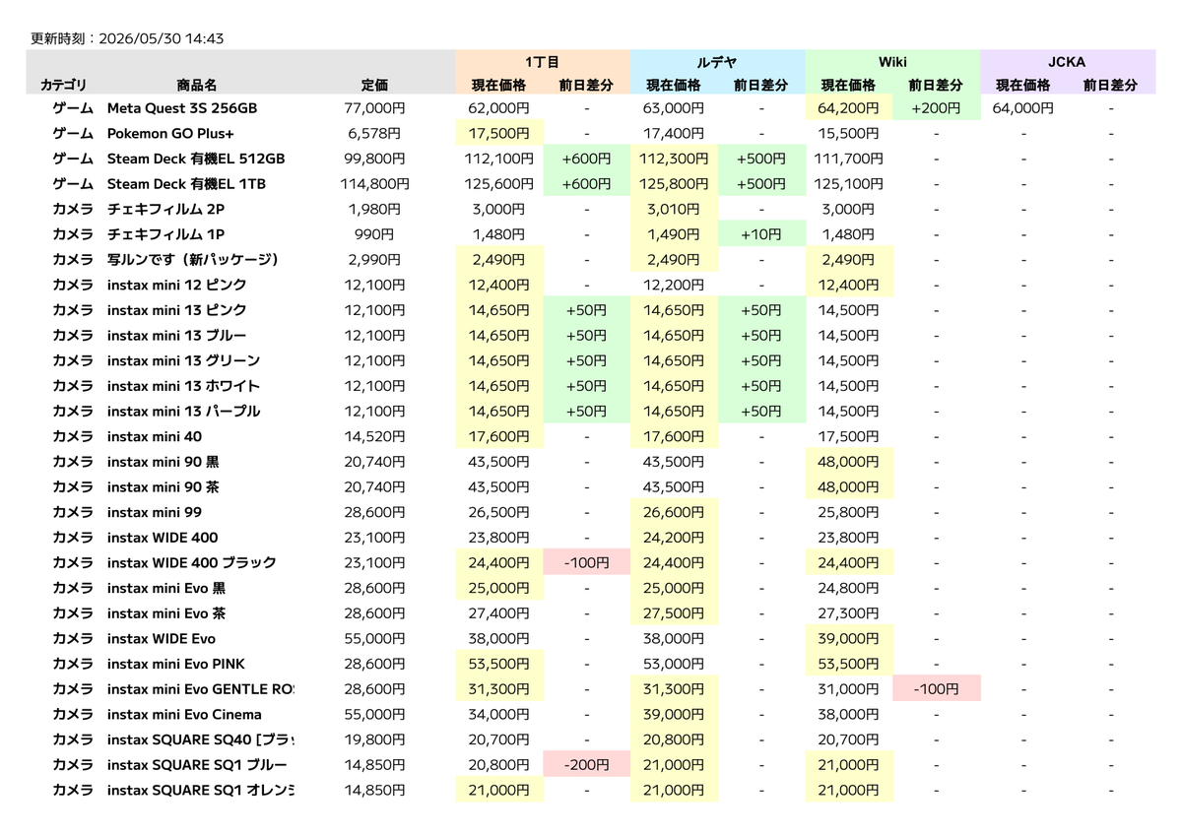The width and height of the screenshot is (1182, 835).
Task: Select instax mini 90 黒 product name
Action: coord(164,462)
